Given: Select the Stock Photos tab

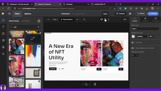Looking at the screenshot, I should [14, 21].
